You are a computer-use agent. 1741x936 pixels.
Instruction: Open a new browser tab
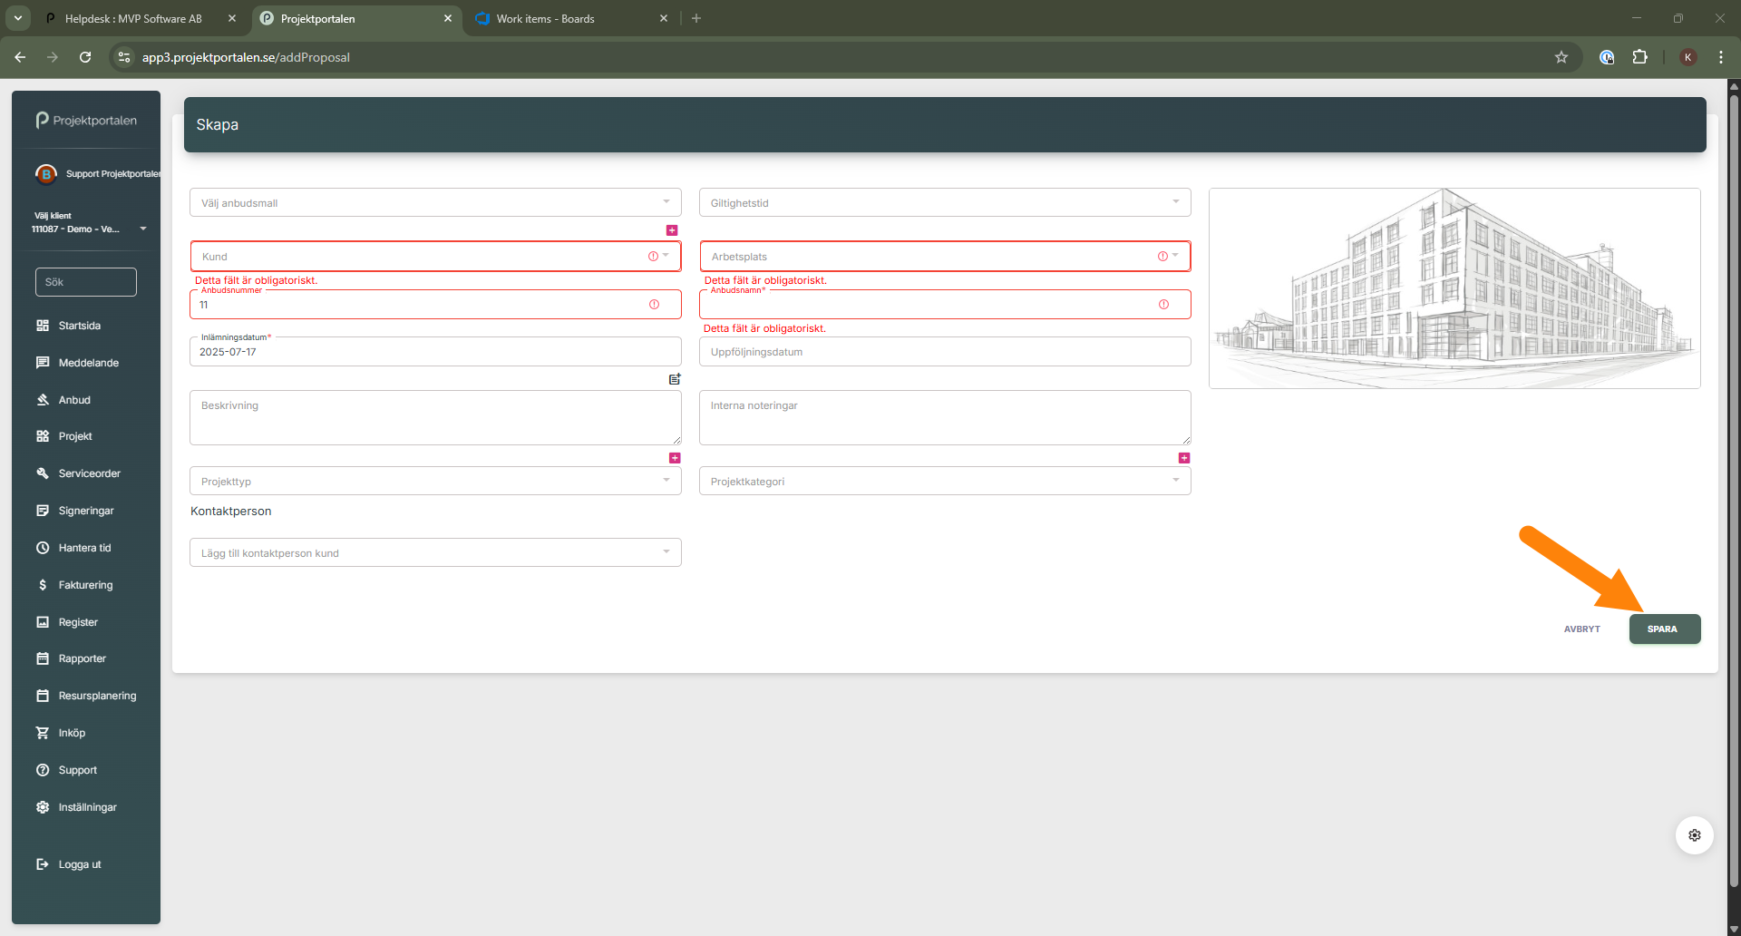pos(696,18)
